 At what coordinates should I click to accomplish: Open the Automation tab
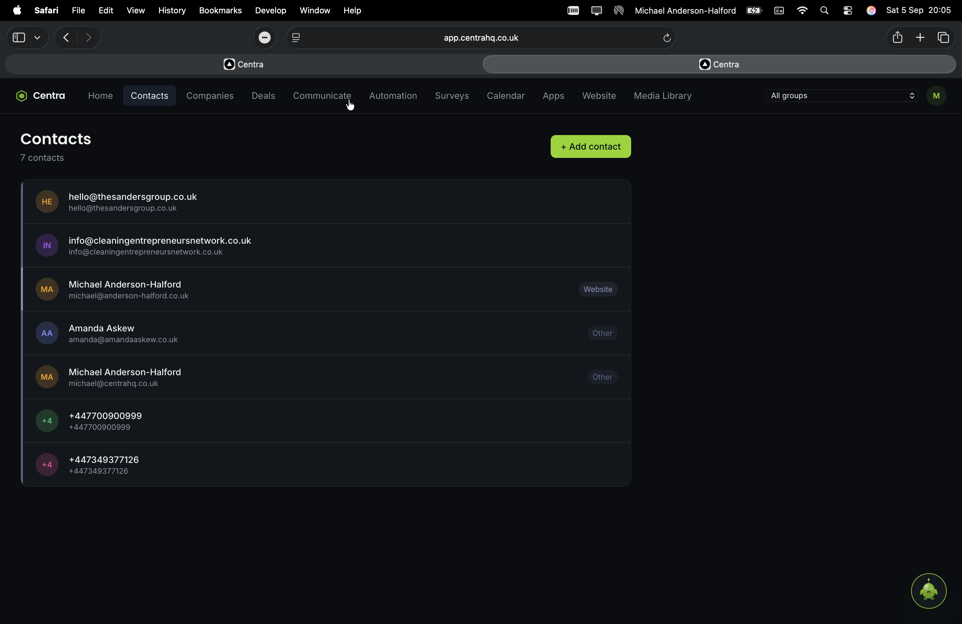[x=393, y=96]
